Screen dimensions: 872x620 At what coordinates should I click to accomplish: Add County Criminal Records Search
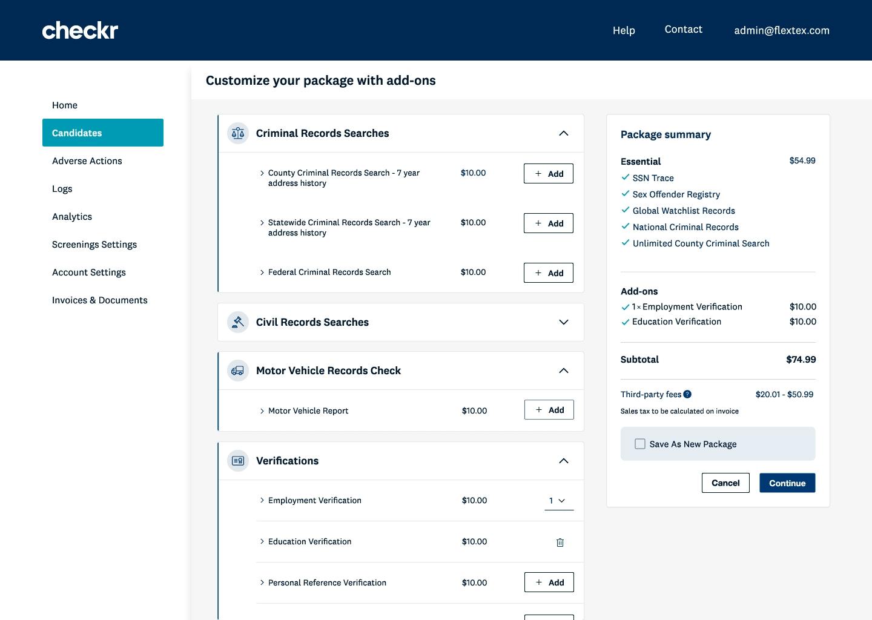coord(549,174)
